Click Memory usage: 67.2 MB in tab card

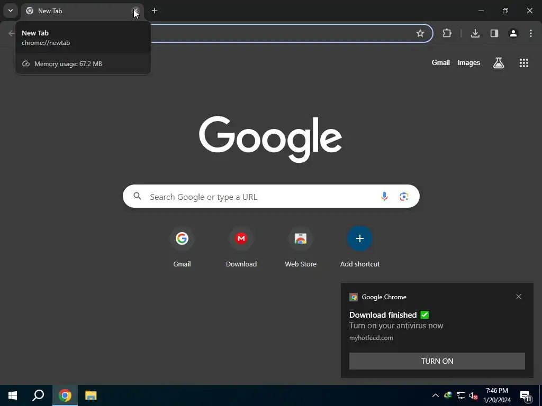click(68, 64)
